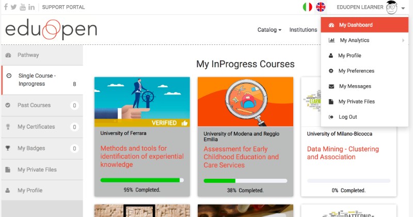Open the Twitter social icon
The height and width of the screenshot is (217, 413).
[14, 7]
